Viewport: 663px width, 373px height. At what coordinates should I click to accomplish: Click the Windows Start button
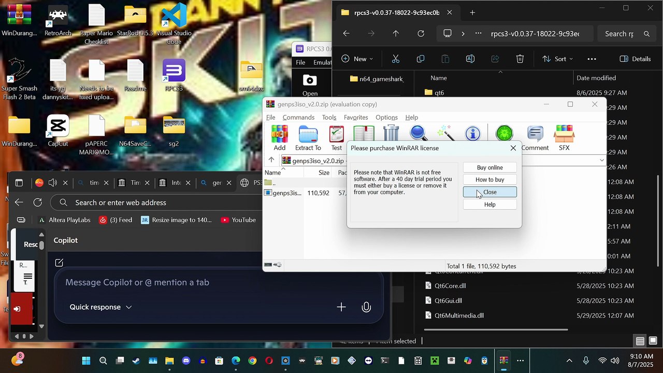click(86, 361)
